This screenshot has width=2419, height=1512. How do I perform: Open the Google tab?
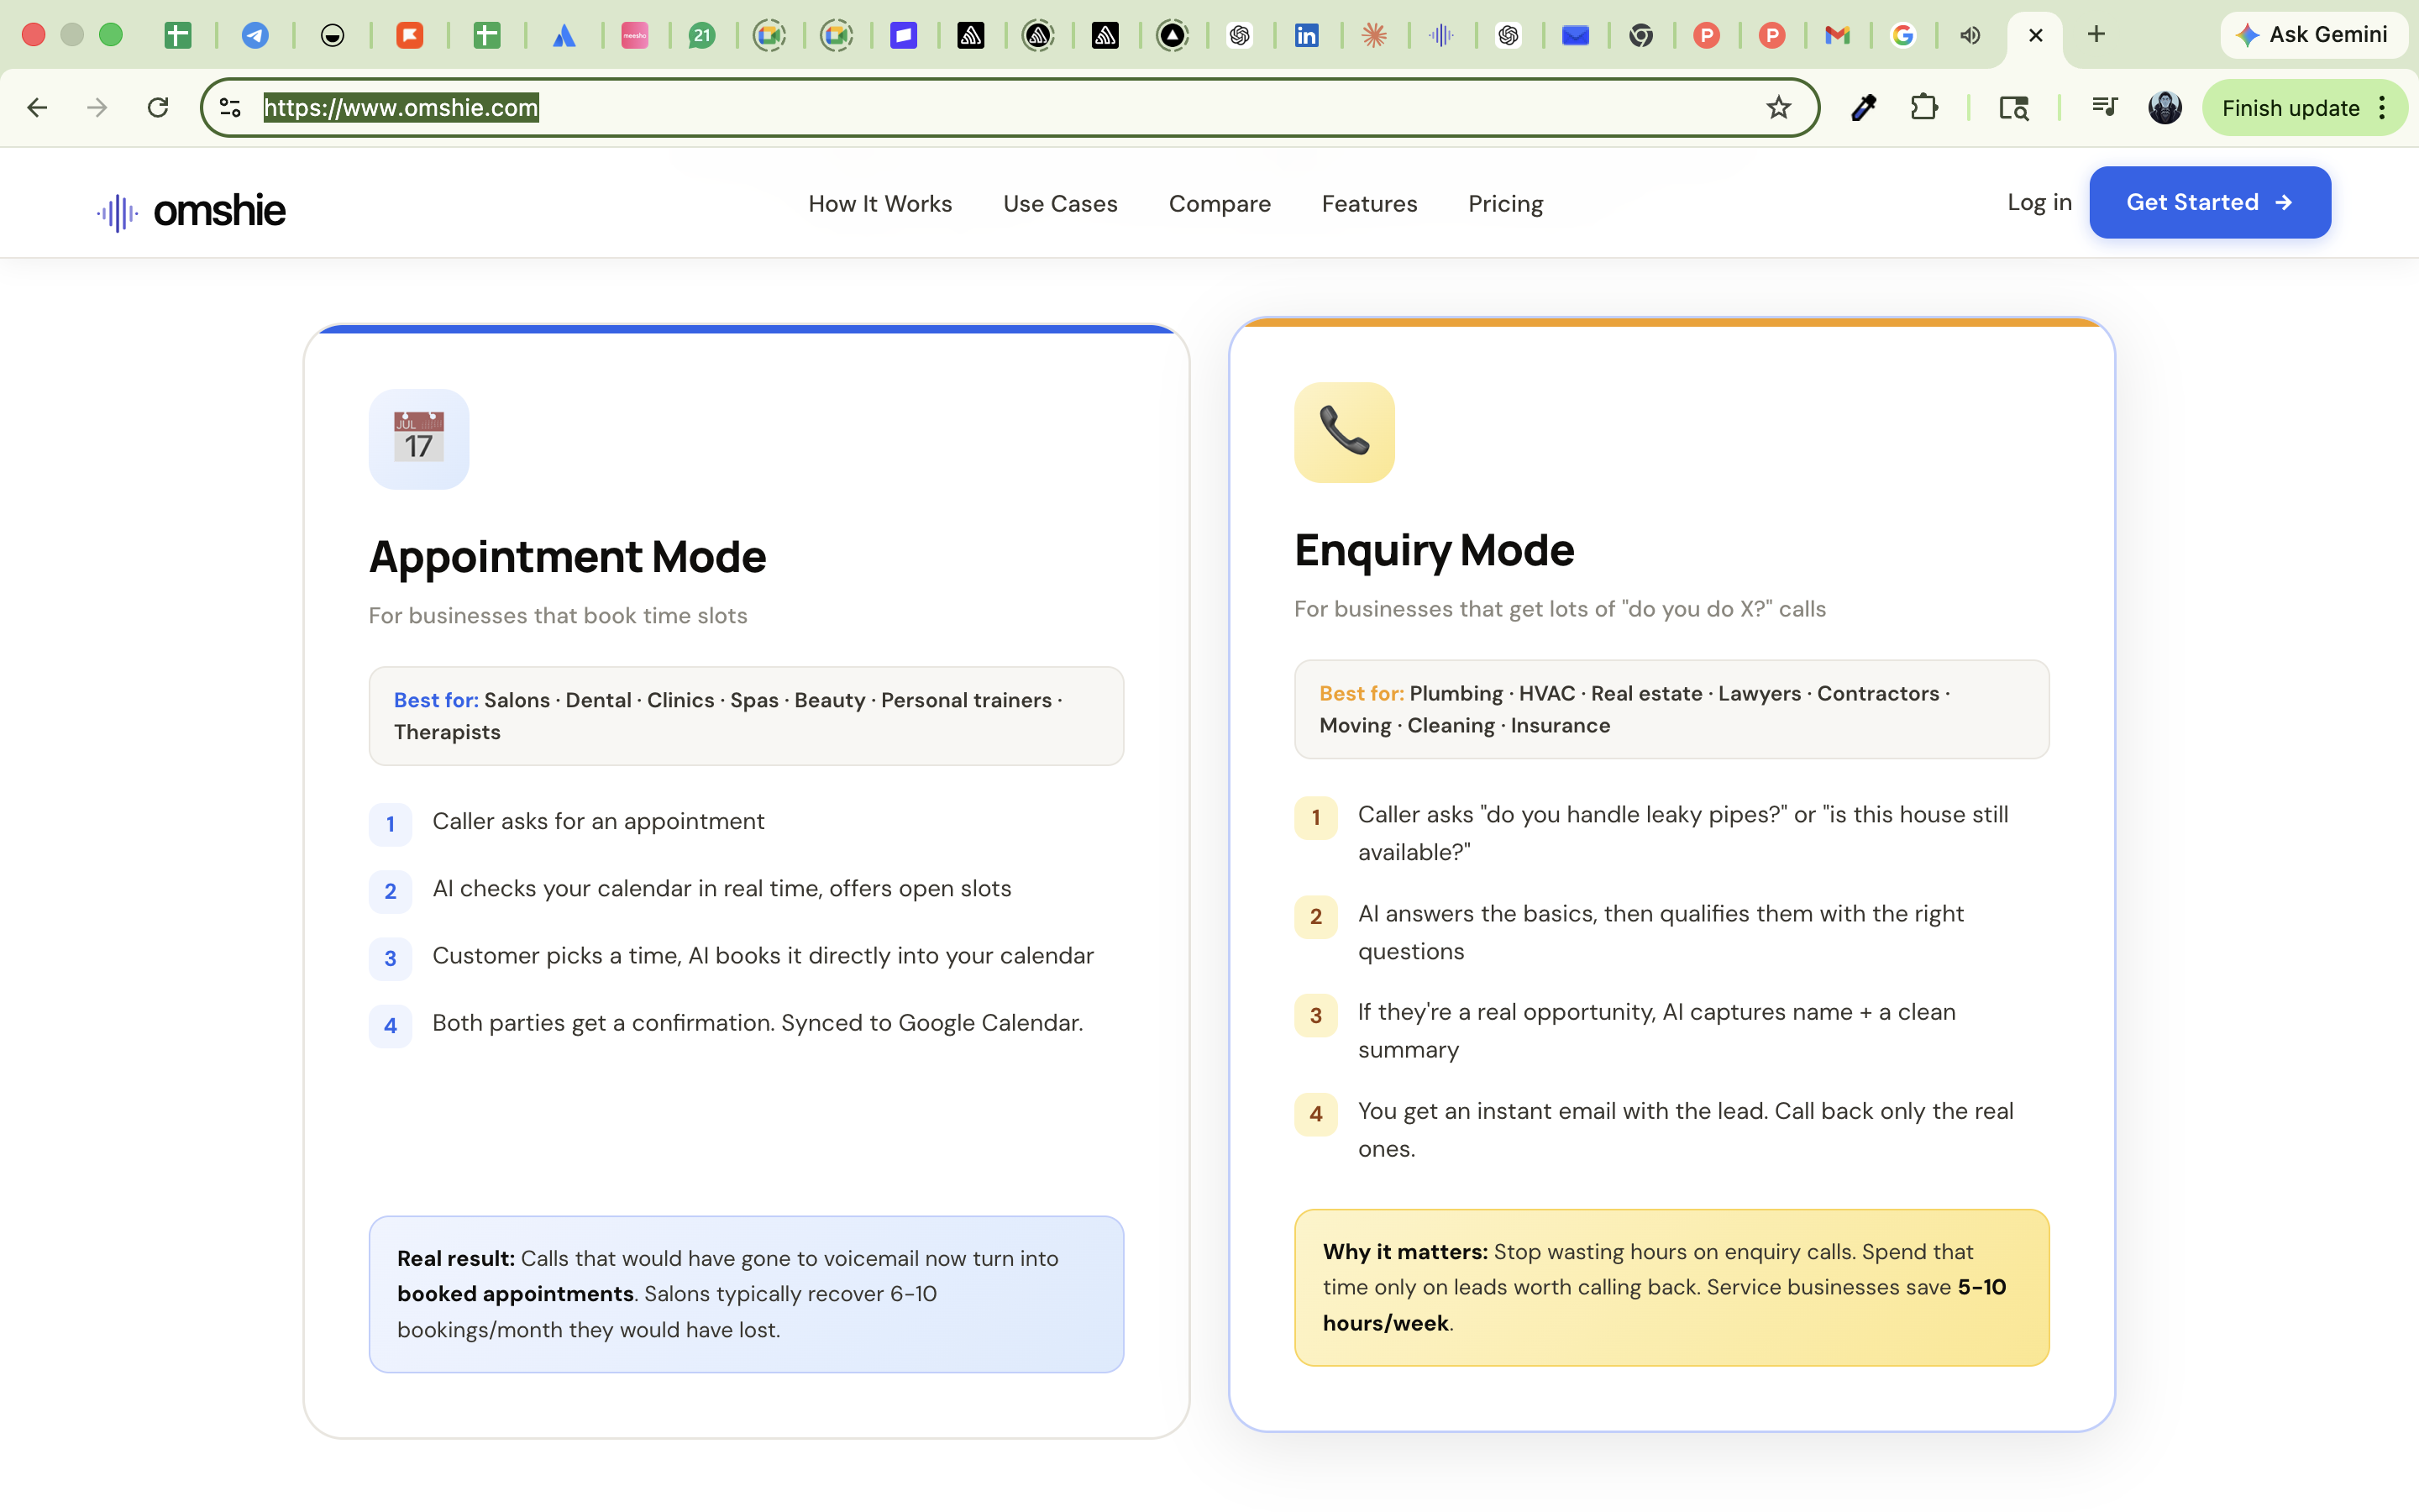[x=1903, y=35]
